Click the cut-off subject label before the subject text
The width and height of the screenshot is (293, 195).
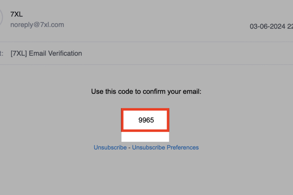click(2, 53)
